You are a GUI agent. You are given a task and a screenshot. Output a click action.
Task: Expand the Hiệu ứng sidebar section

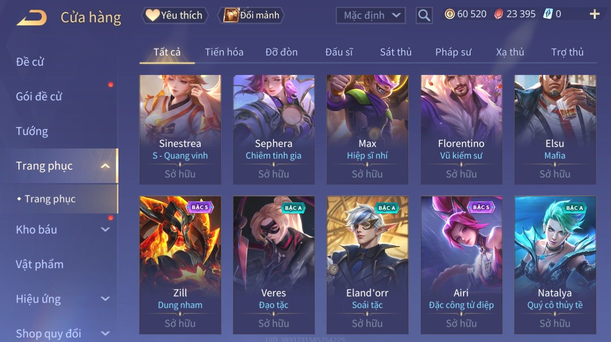click(105, 299)
